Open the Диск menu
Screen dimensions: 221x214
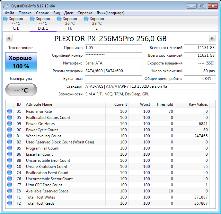tap(68, 13)
